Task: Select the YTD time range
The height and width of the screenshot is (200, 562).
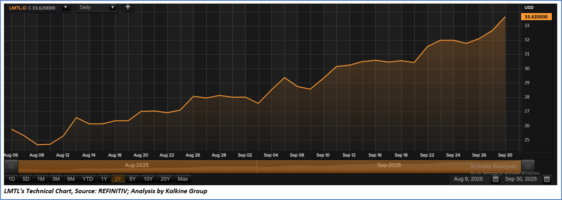Action: click(87, 179)
